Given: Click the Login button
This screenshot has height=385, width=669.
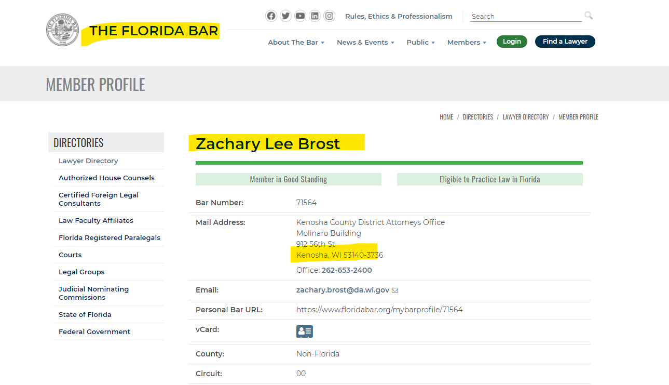Looking at the screenshot, I should [512, 42].
